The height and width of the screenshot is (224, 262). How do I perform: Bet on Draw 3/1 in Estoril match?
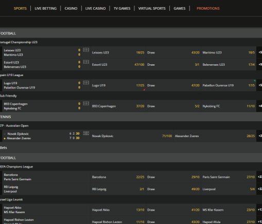pyautogui.click(x=173, y=65)
